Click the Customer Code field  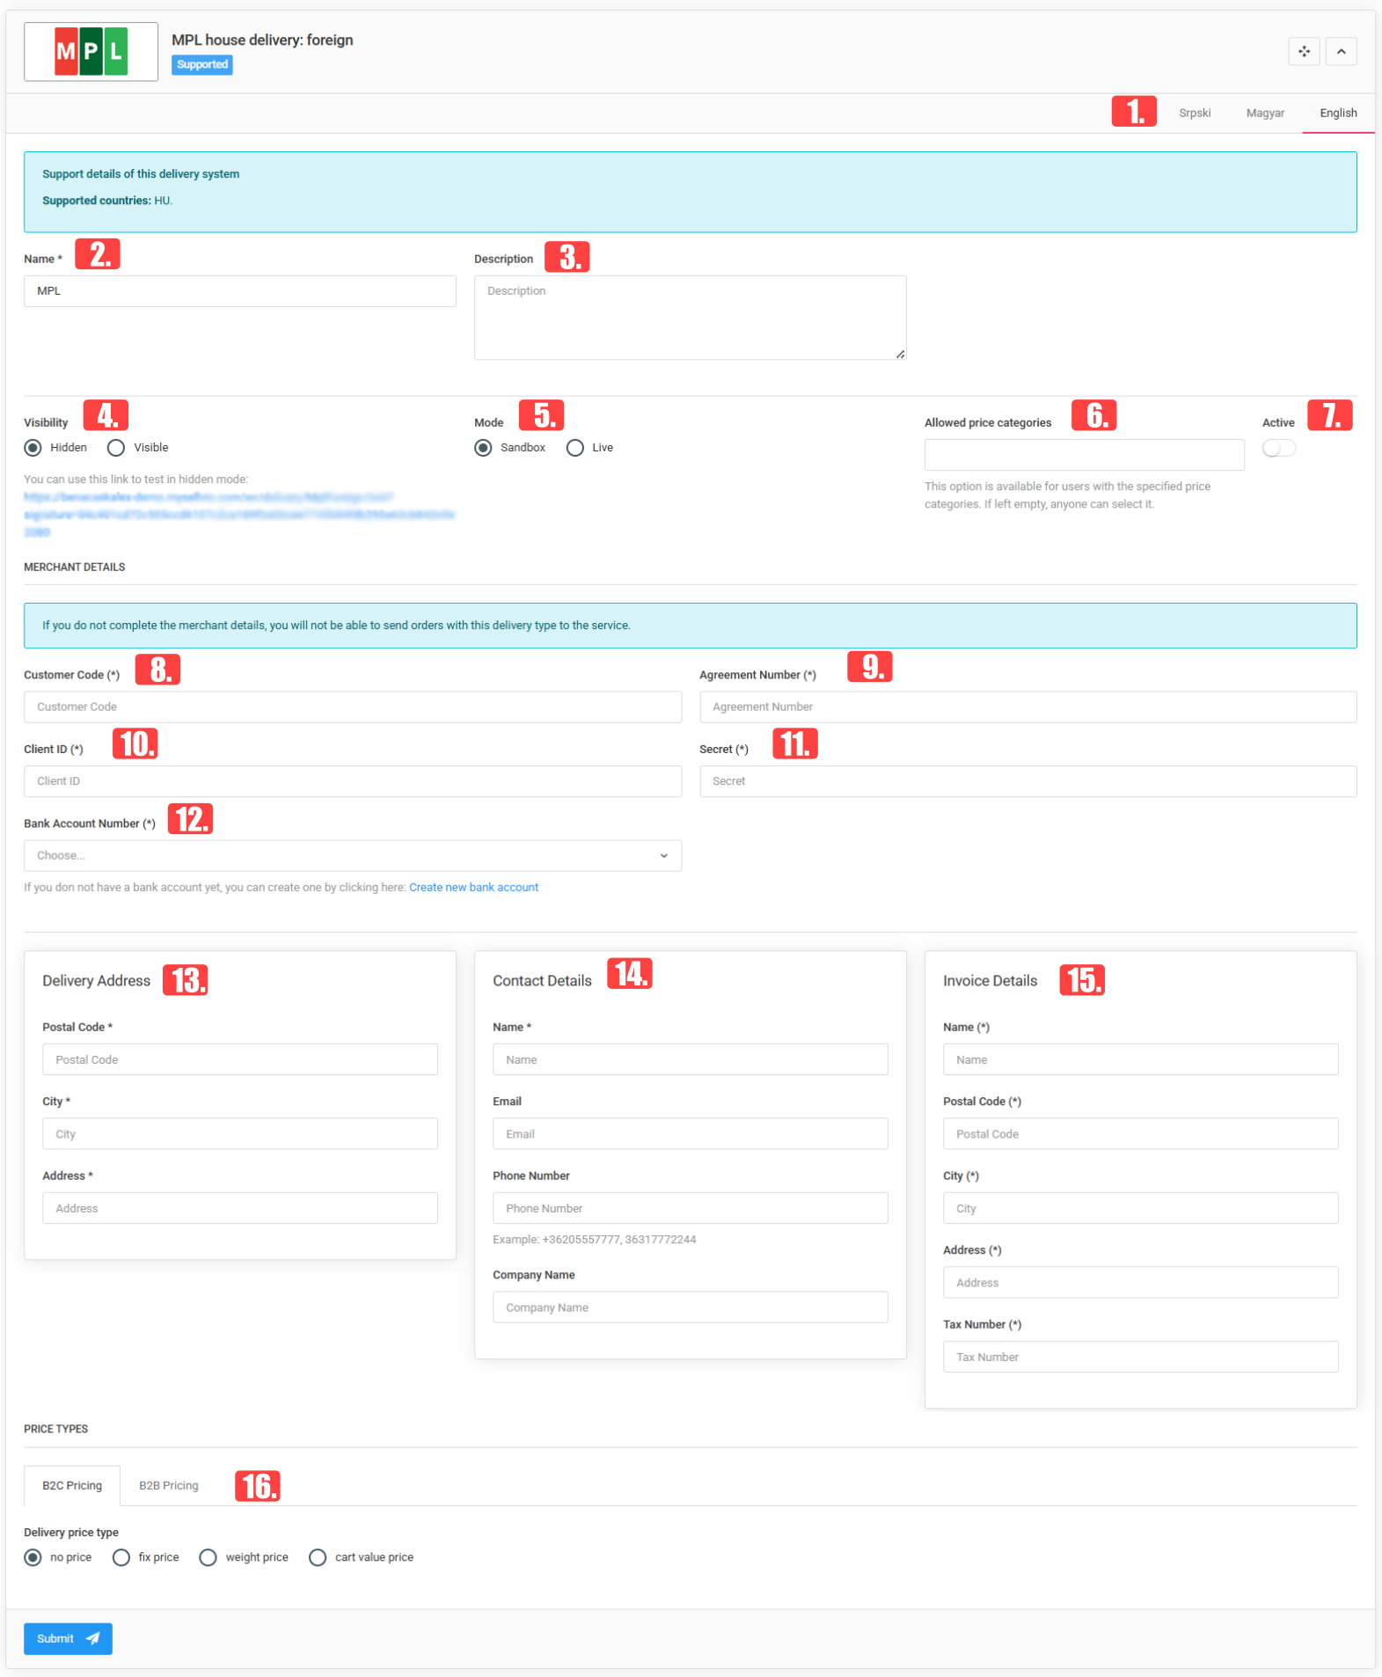(x=353, y=707)
